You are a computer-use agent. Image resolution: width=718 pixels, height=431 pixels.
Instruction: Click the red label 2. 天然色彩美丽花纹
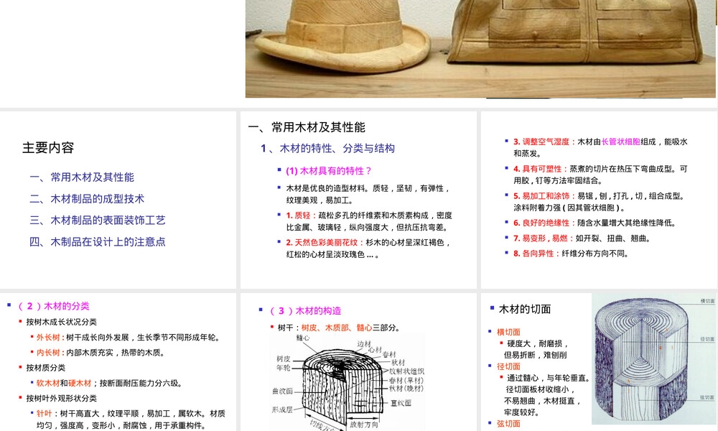point(322,242)
